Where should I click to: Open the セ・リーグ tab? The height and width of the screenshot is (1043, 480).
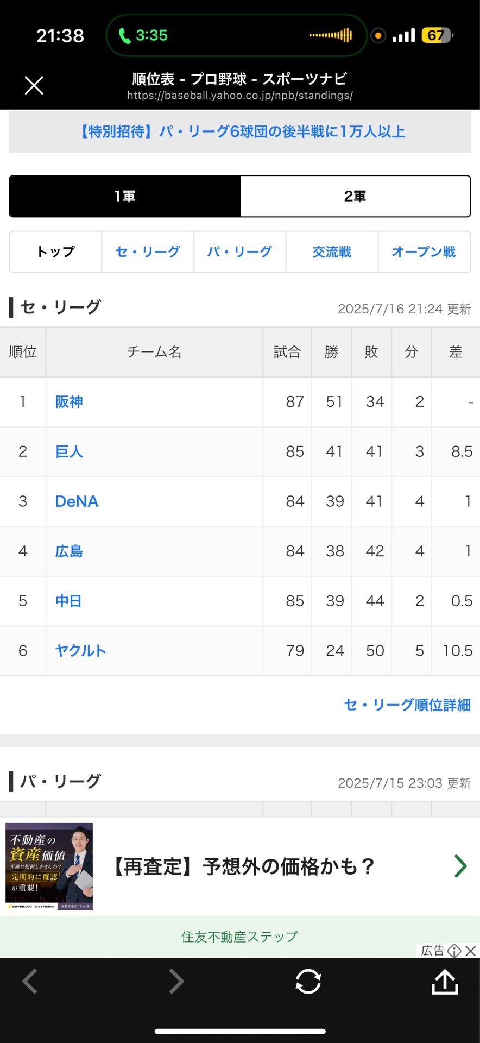[x=148, y=252]
